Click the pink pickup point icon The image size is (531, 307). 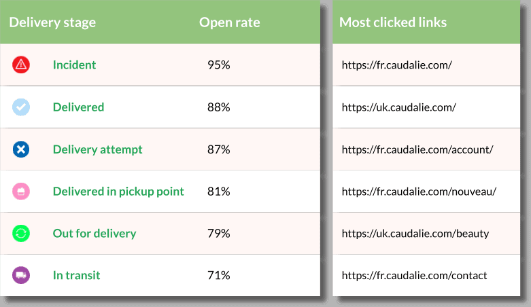(x=21, y=192)
